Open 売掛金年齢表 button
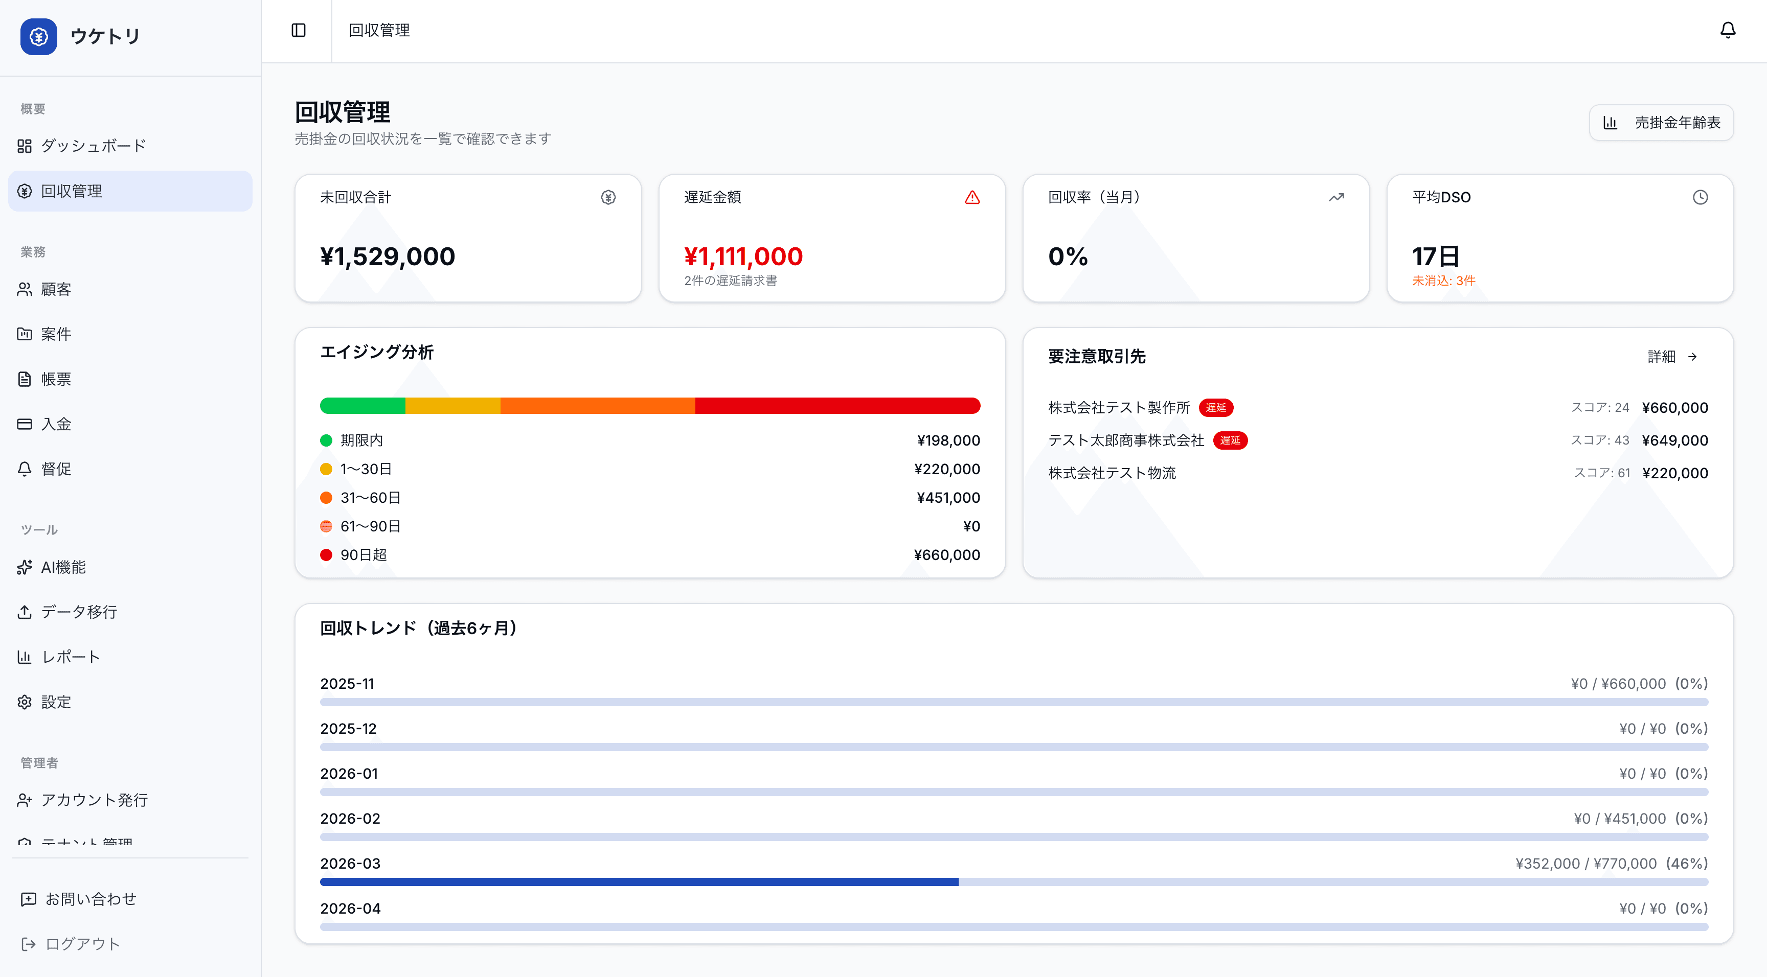 1661,123
